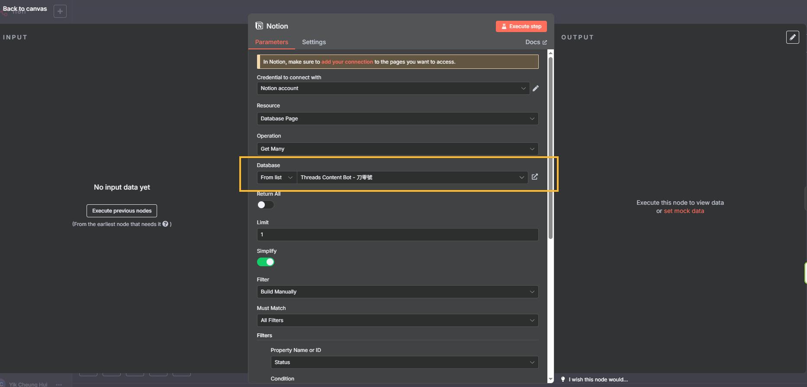The image size is (807, 387).
Task: Click the Notion node logo icon
Action: (x=259, y=26)
